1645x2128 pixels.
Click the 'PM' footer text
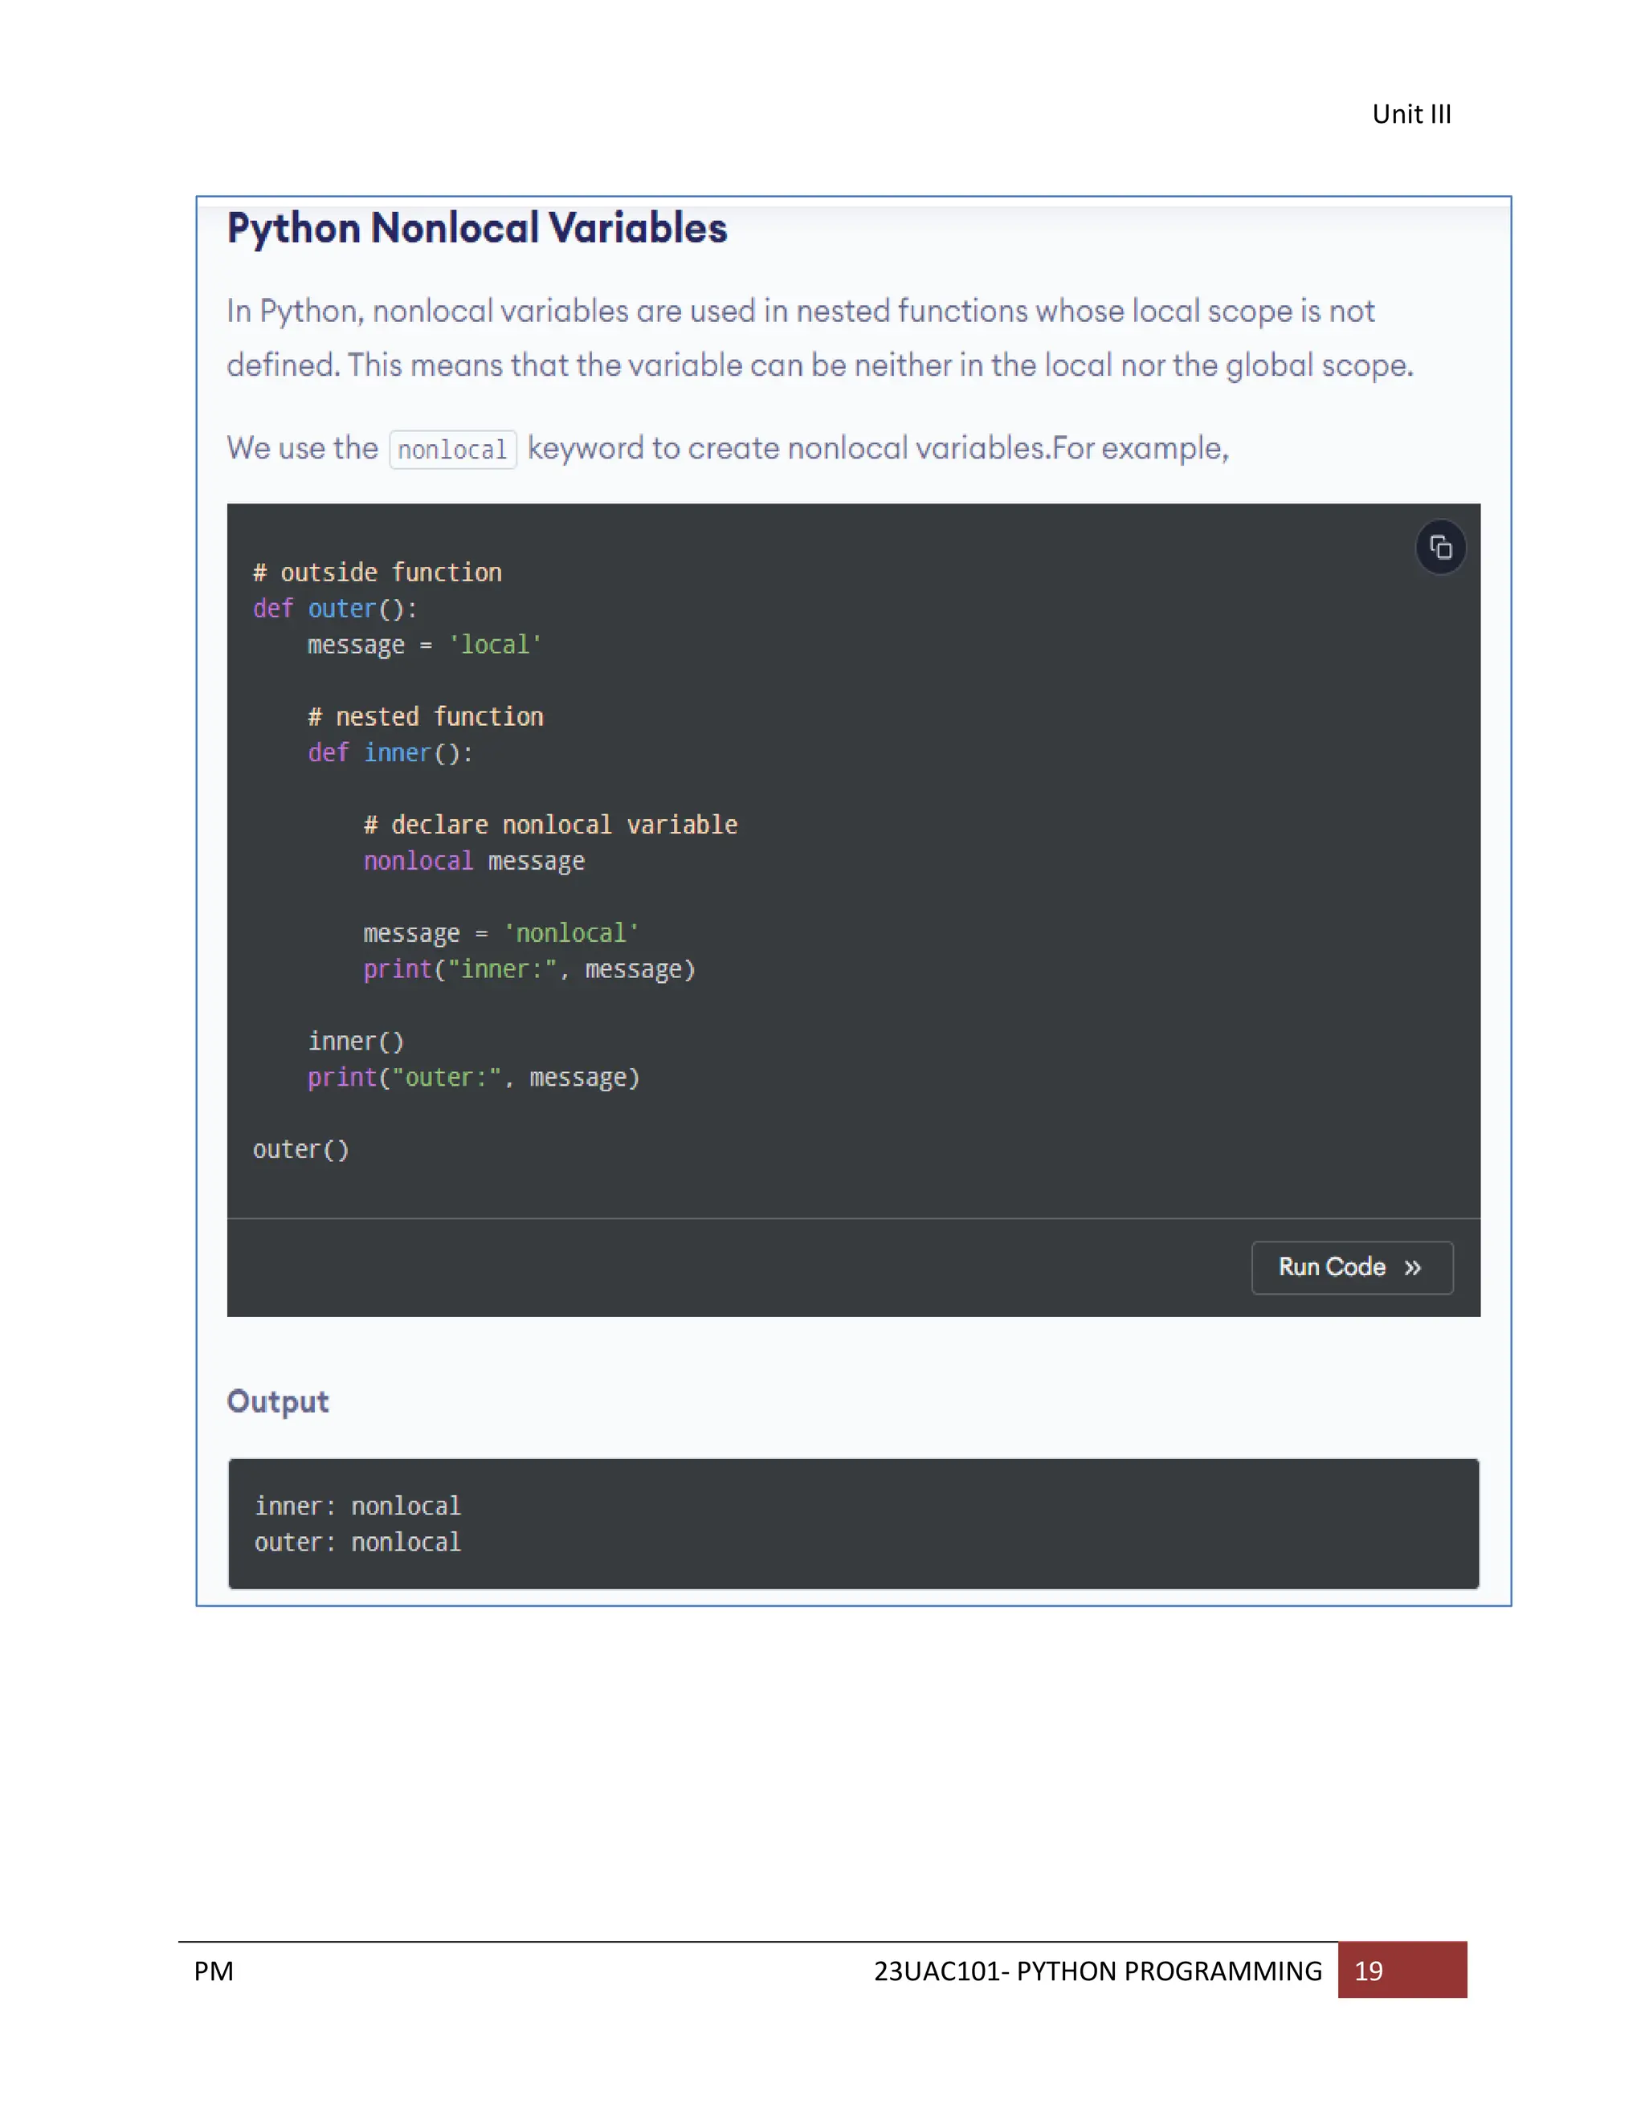pyautogui.click(x=214, y=1971)
